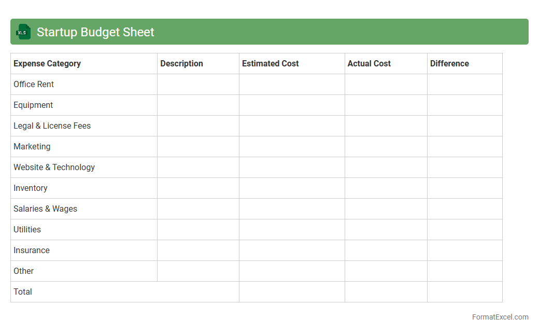Image resolution: width=539 pixels, height=332 pixels.
Task: Click the Other description cell
Action: [x=198, y=271]
